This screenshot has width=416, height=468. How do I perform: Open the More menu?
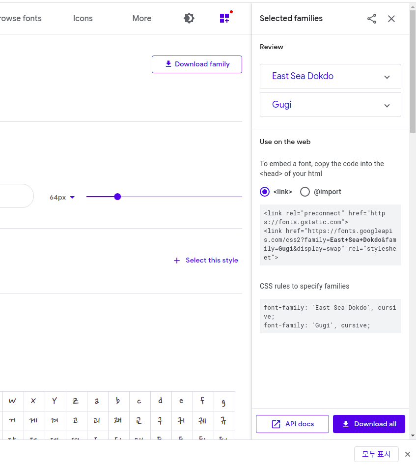(x=142, y=18)
